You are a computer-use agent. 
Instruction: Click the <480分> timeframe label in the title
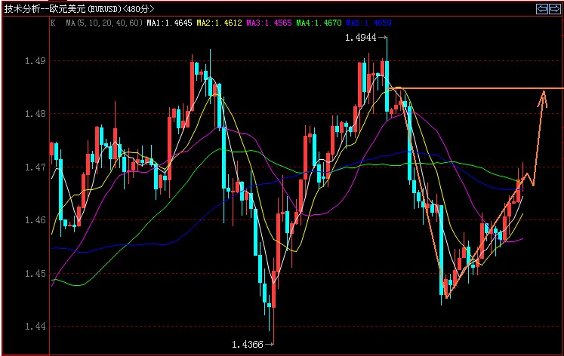(138, 9)
